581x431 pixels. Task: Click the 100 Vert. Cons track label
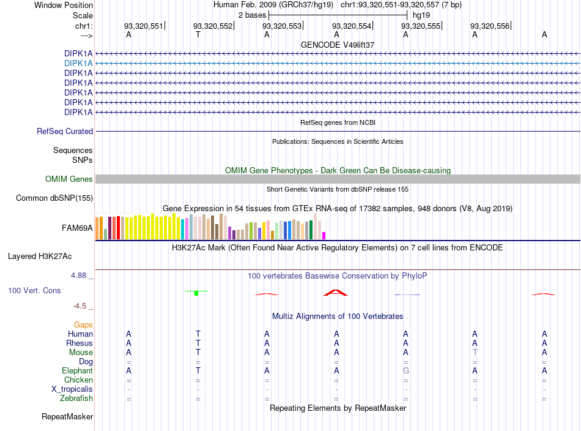click(x=34, y=290)
